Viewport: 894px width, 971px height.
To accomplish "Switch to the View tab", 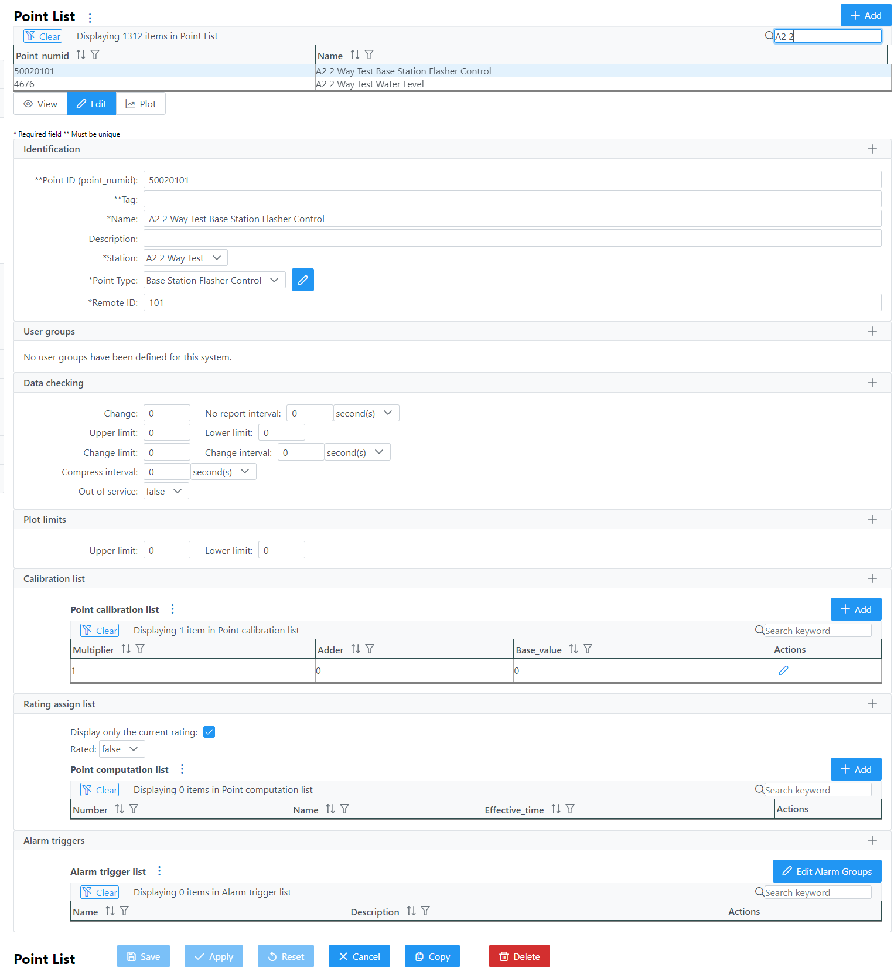I will [40, 104].
